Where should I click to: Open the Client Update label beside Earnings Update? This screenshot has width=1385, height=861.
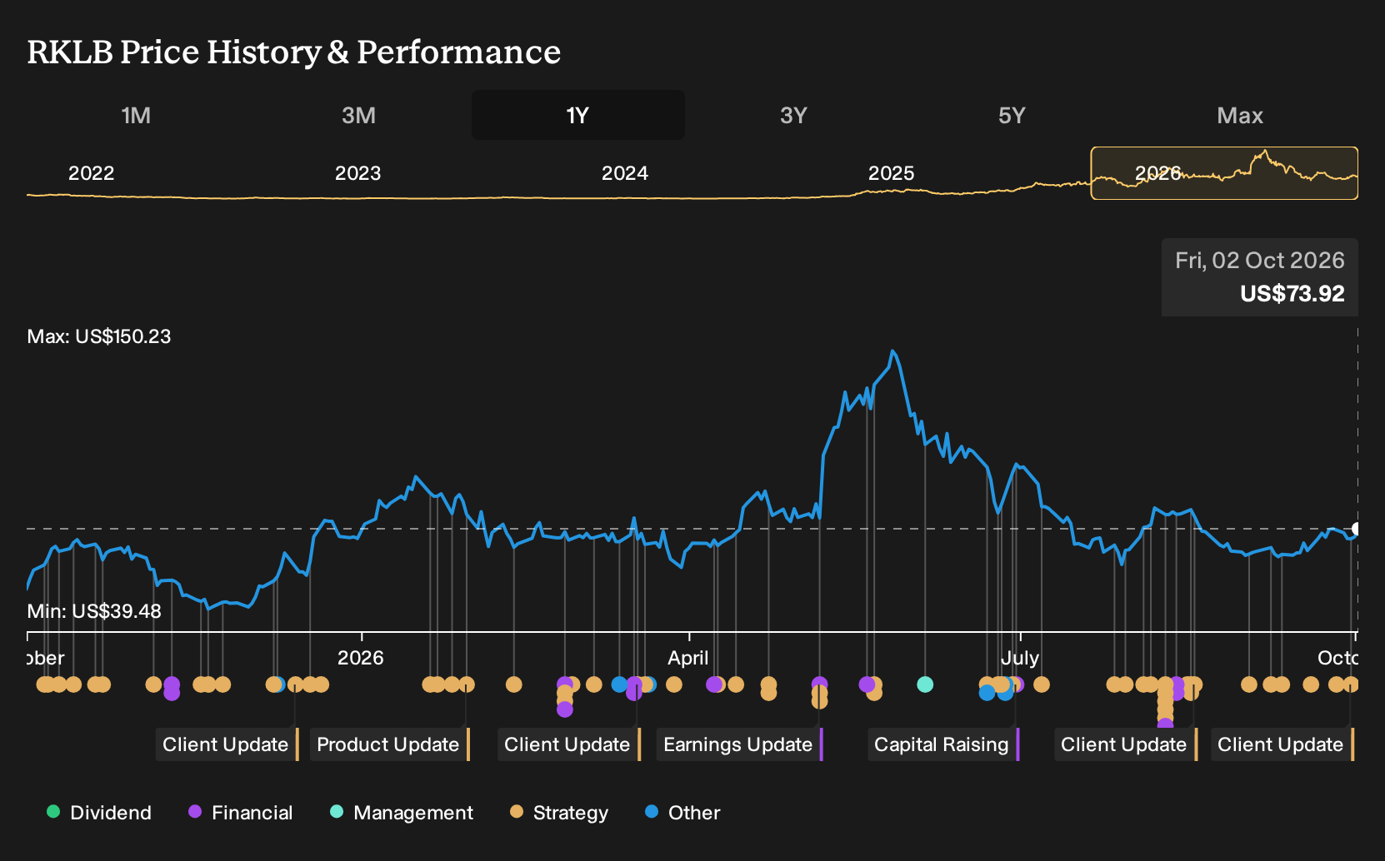pos(569,744)
